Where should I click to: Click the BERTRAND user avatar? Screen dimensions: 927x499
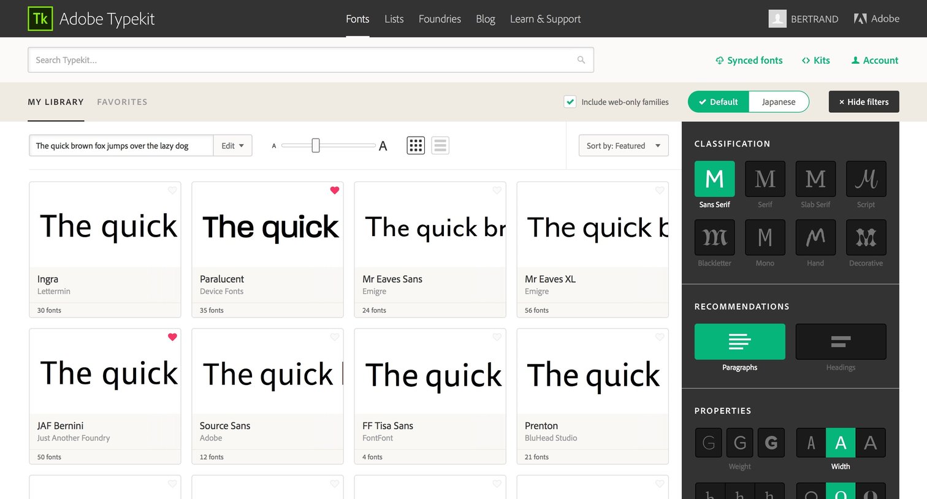click(x=777, y=19)
